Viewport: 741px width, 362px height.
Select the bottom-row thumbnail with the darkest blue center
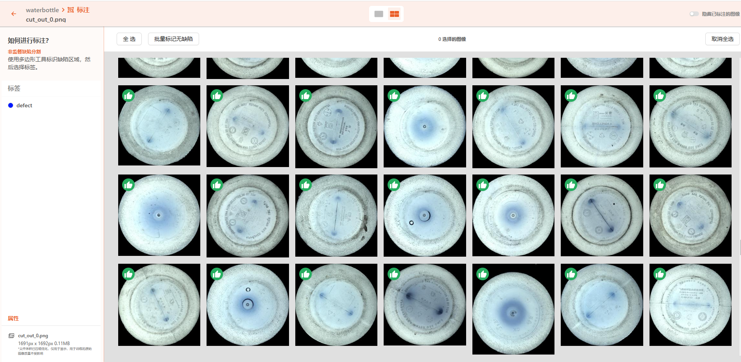pyautogui.click(x=513, y=309)
